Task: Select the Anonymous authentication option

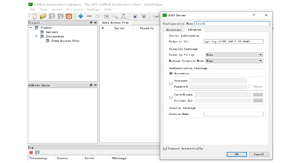Action: coord(171,73)
